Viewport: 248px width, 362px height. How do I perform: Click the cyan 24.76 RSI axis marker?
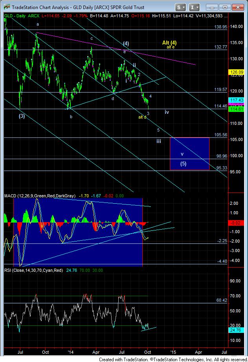click(236, 330)
